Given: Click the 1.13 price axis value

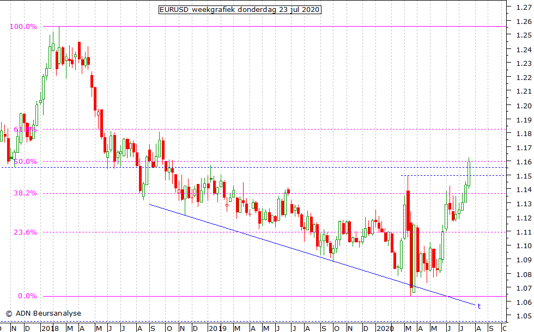Looking at the screenshot, I should pos(524,204).
